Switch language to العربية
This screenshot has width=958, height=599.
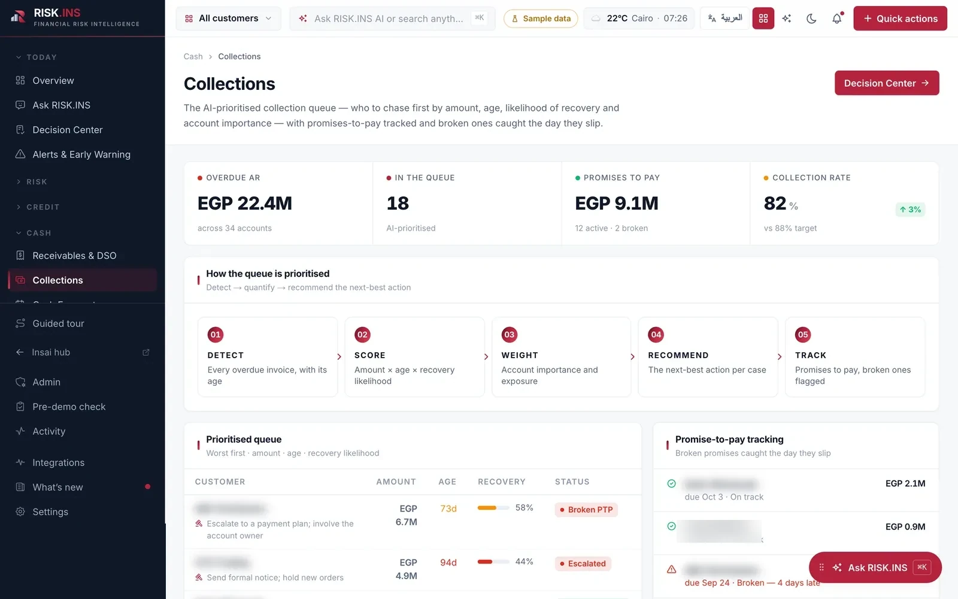click(x=724, y=19)
